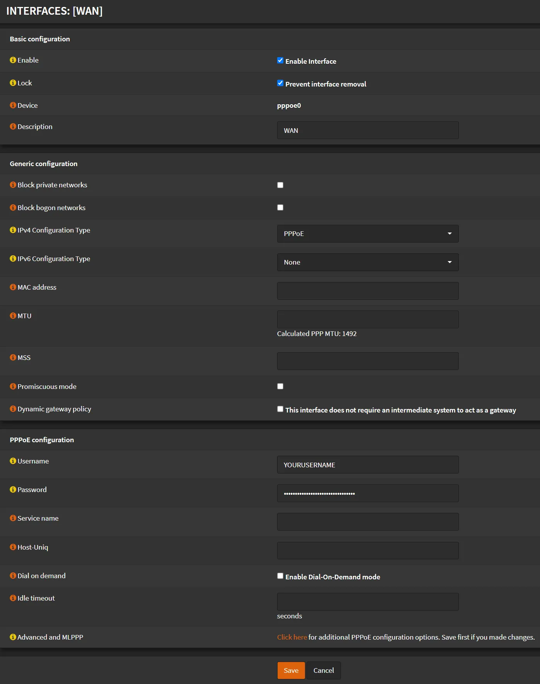Select the 'pppoe0' device text
Screen dimensions: 540x684
289,106
